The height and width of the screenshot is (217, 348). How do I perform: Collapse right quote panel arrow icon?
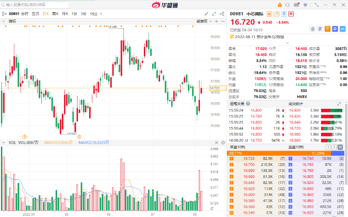coord(222,14)
